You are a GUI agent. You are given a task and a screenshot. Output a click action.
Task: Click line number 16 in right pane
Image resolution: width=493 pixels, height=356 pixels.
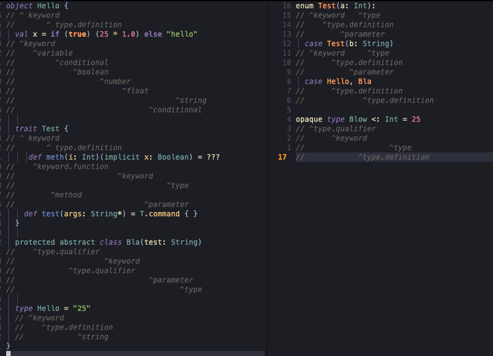pyautogui.click(x=287, y=6)
